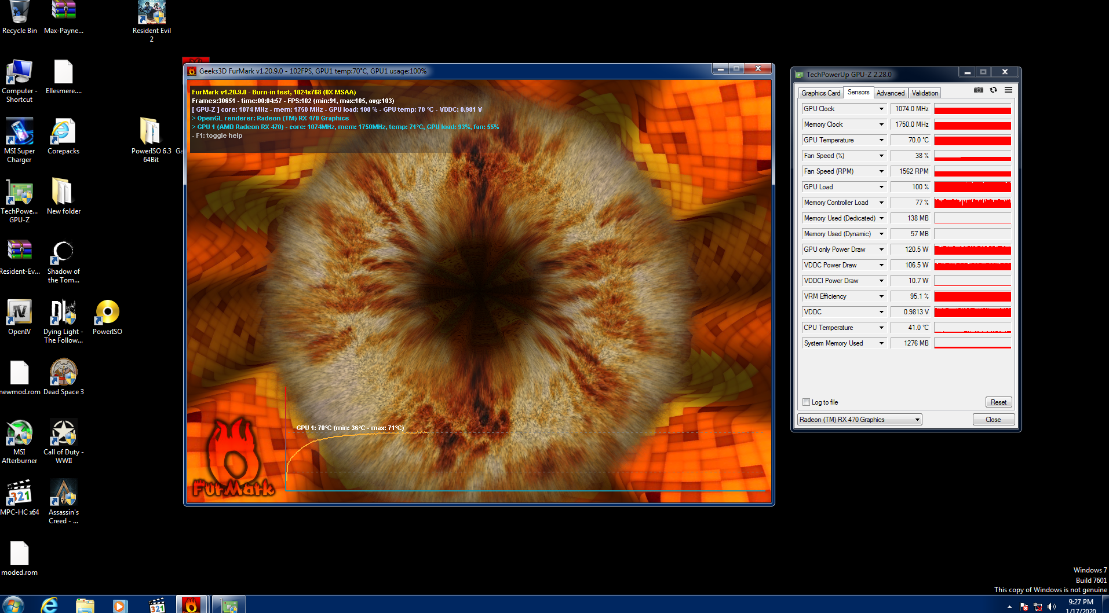Viewport: 1109px width, 613px height.
Task: Show hidden system tray icons
Action: pos(1009,607)
